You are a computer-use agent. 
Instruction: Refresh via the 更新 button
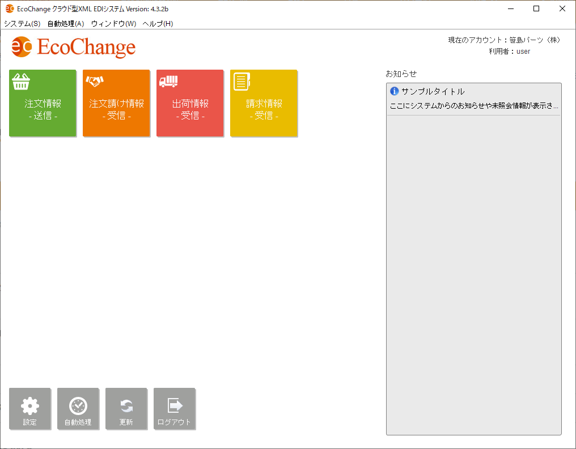click(x=126, y=408)
